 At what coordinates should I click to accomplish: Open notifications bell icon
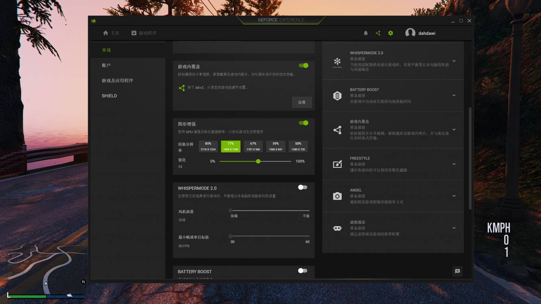tap(366, 33)
